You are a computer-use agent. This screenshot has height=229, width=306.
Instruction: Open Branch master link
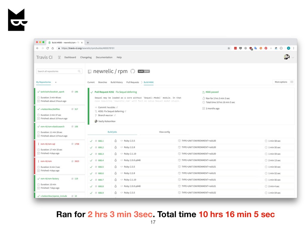point(105,115)
